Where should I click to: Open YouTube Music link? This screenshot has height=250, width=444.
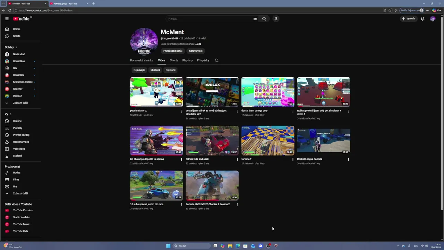point(21,224)
